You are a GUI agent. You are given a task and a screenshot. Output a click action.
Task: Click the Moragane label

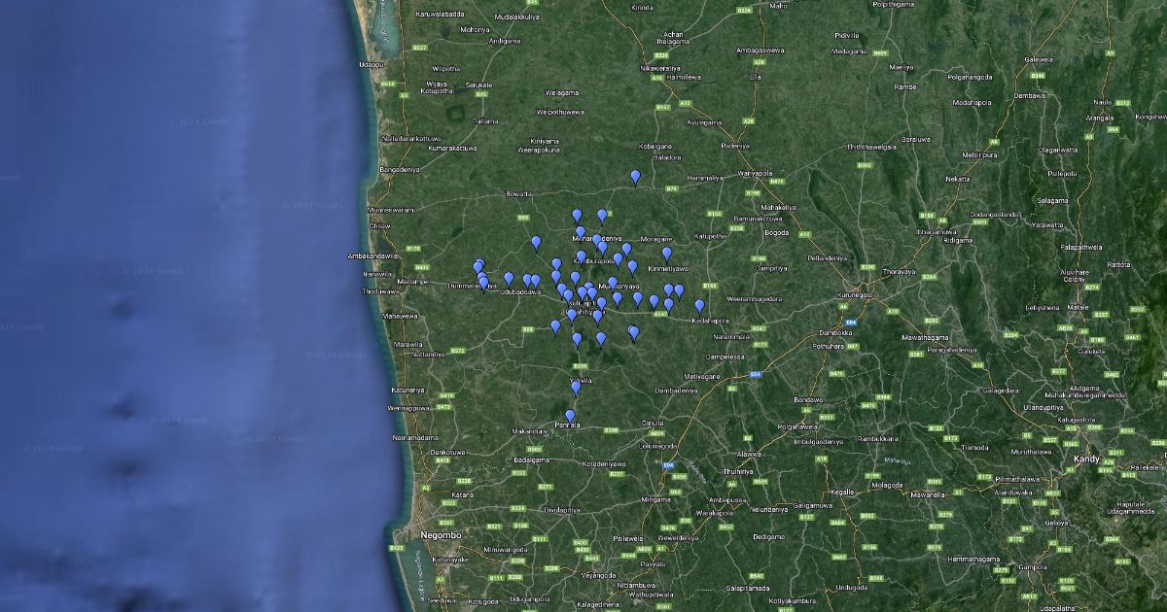pyautogui.click(x=655, y=238)
